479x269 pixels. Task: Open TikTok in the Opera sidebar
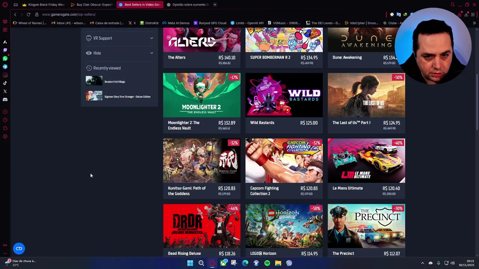5,83
